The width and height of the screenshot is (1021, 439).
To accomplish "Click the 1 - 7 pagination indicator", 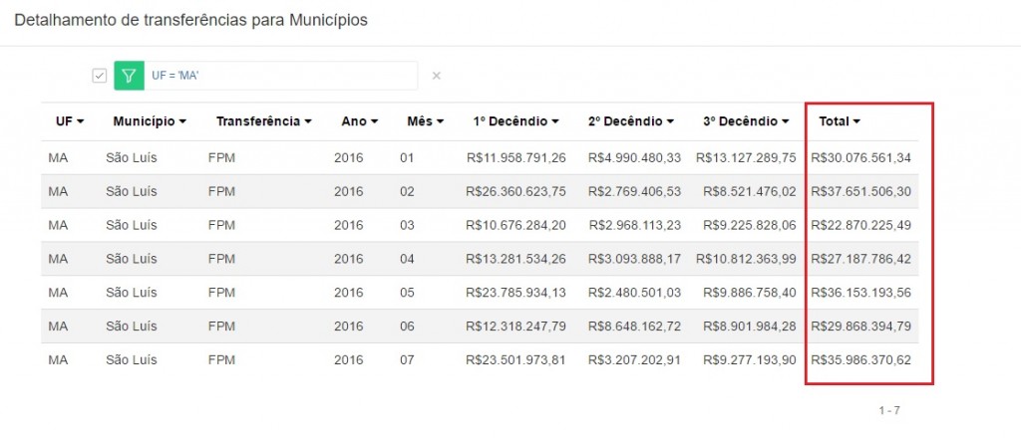I will coord(888,410).
